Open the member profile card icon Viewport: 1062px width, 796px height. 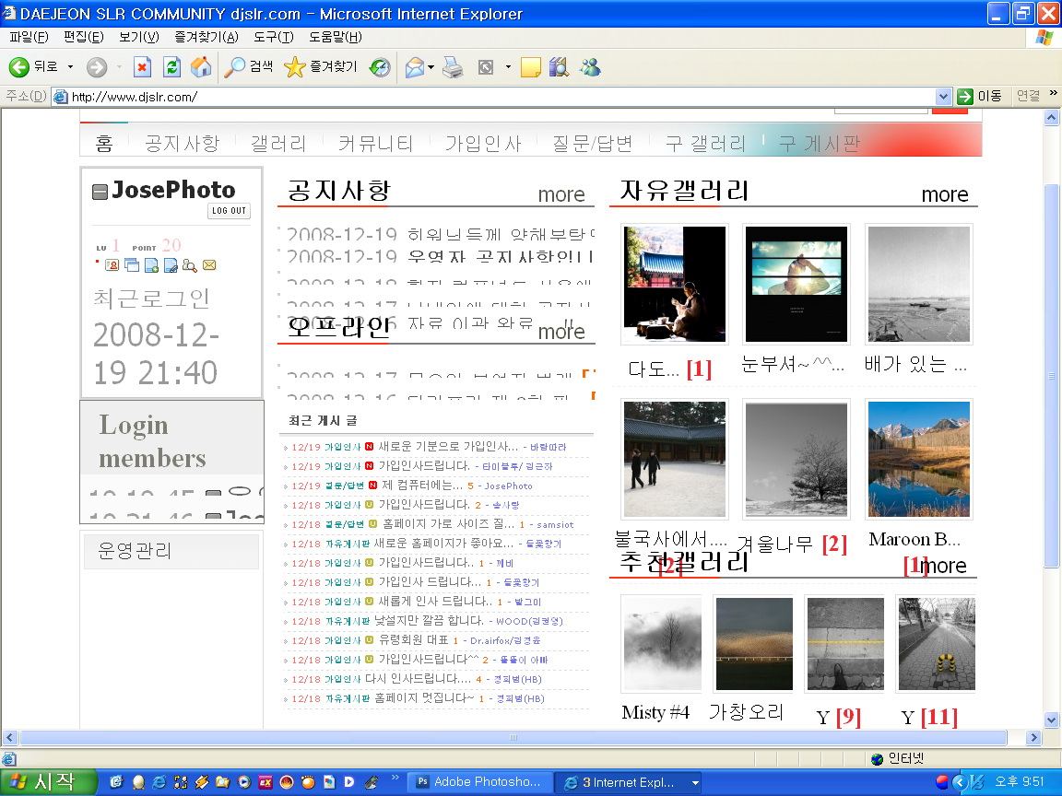tap(112, 265)
